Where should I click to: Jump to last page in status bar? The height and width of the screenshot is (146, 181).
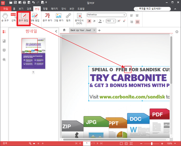(101, 143)
